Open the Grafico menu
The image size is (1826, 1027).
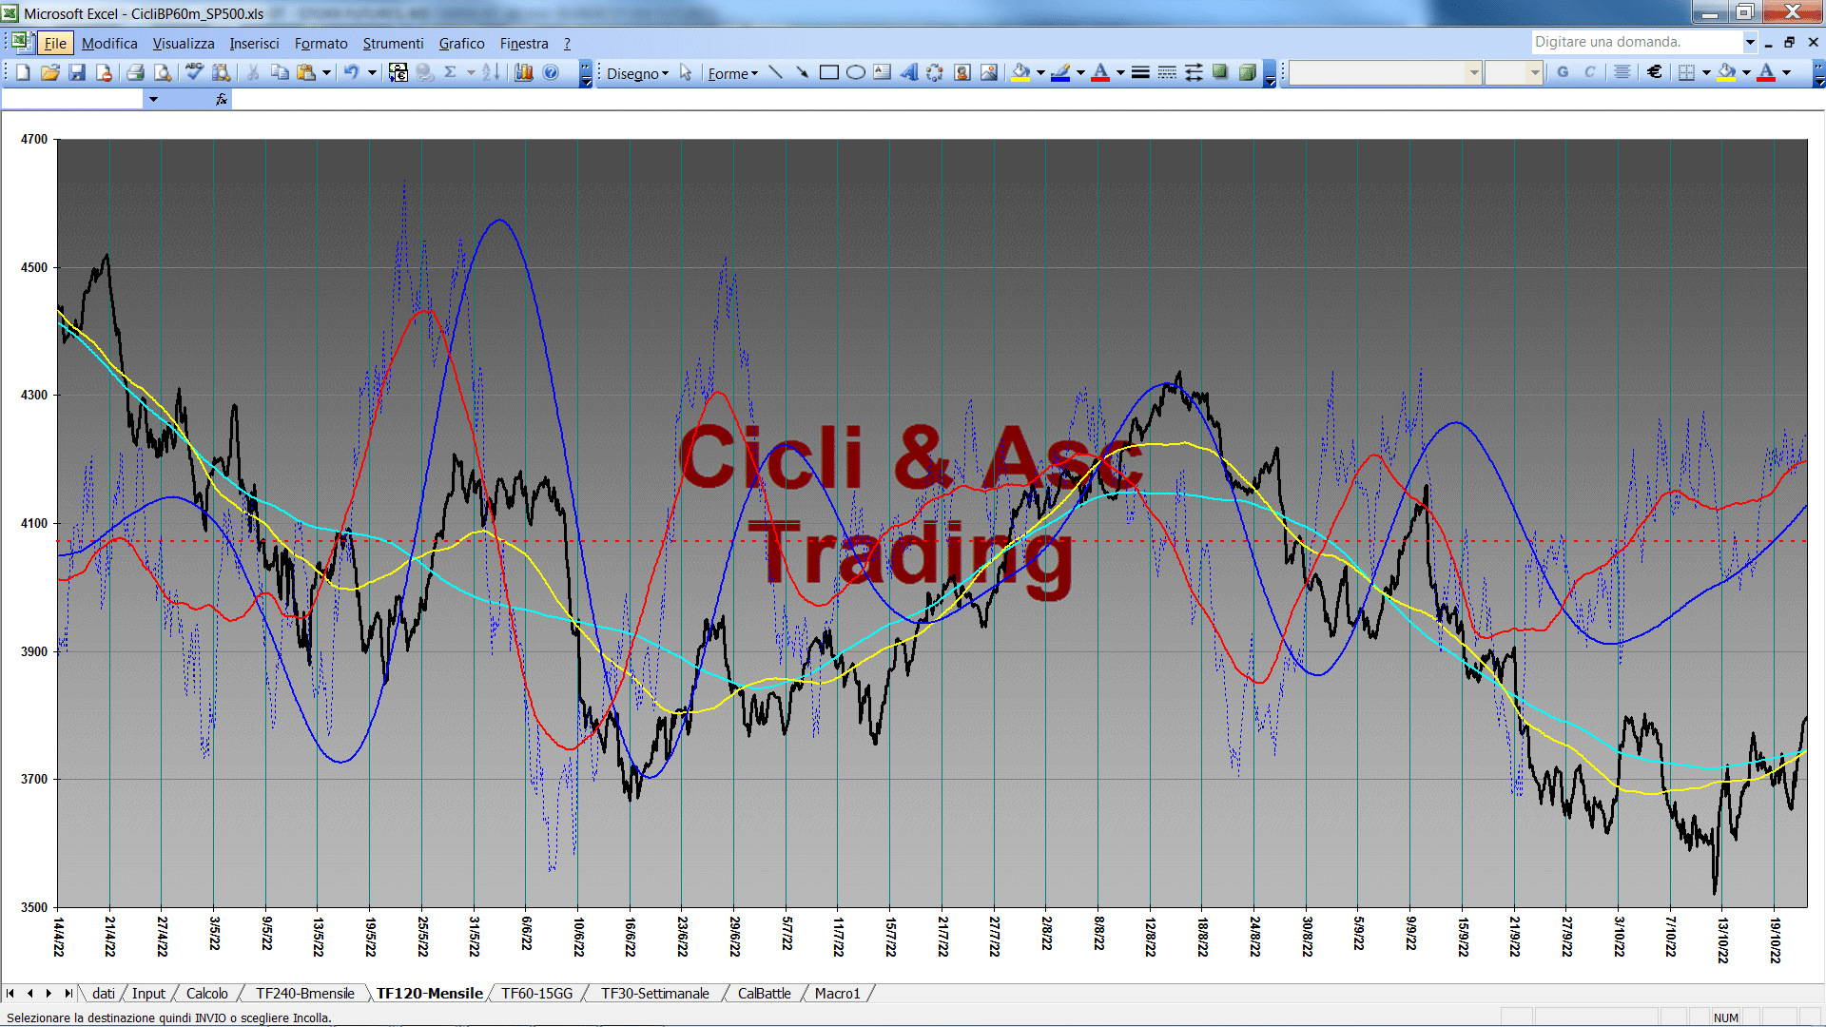[x=461, y=44]
